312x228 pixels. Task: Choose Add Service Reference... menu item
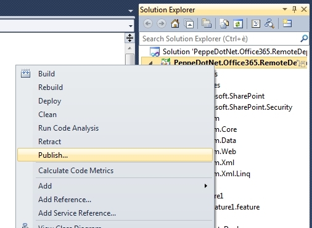coord(115,213)
